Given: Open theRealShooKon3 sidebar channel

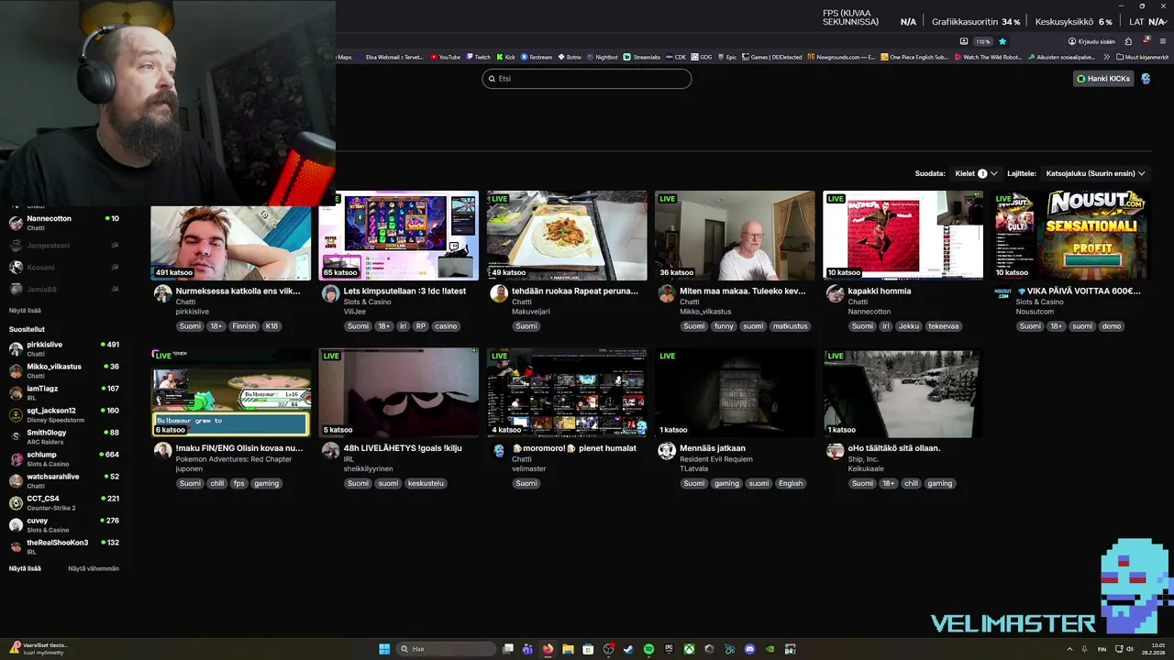Looking at the screenshot, I should click(64, 546).
